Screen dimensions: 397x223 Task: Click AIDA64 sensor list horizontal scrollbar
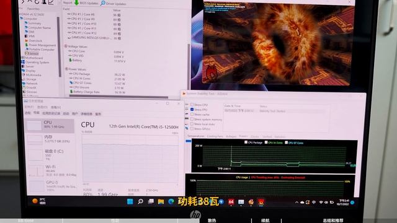click(118, 97)
